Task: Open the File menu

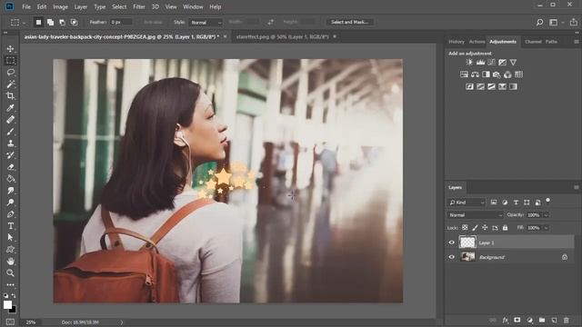Action: point(26,6)
